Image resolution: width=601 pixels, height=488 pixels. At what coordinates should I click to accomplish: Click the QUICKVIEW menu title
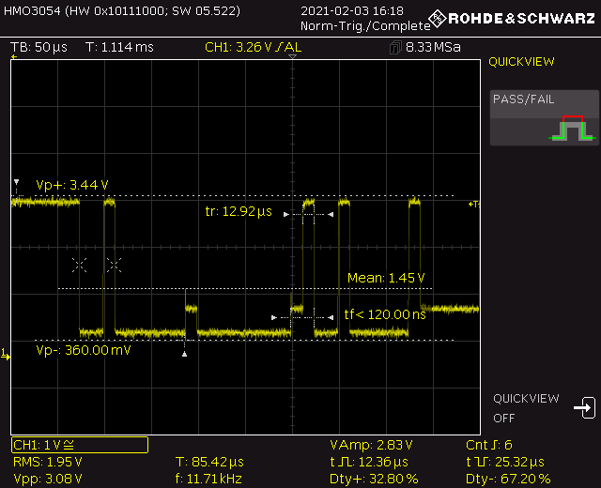point(521,62)
